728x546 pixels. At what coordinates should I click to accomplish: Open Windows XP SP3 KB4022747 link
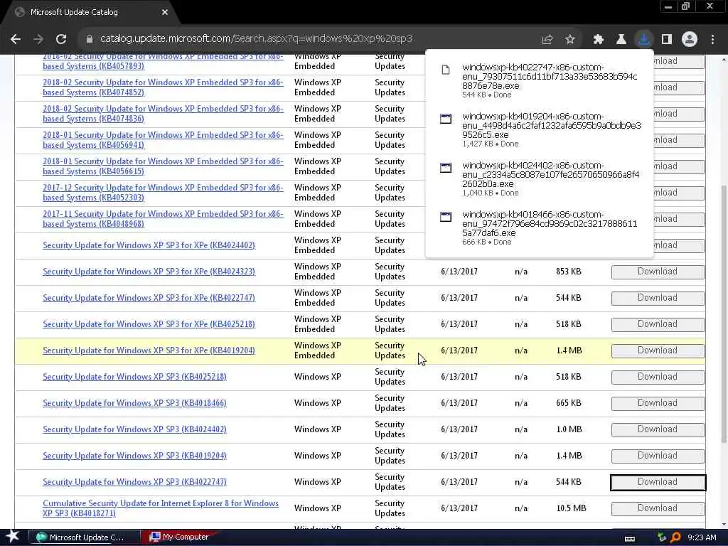coord(134,482)
